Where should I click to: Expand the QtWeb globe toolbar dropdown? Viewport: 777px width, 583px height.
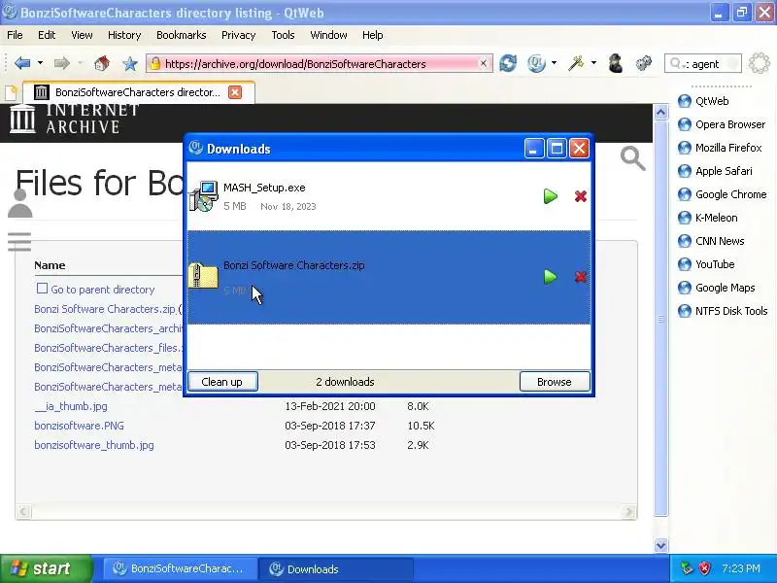pyautogui.click(x=554, y=63)
